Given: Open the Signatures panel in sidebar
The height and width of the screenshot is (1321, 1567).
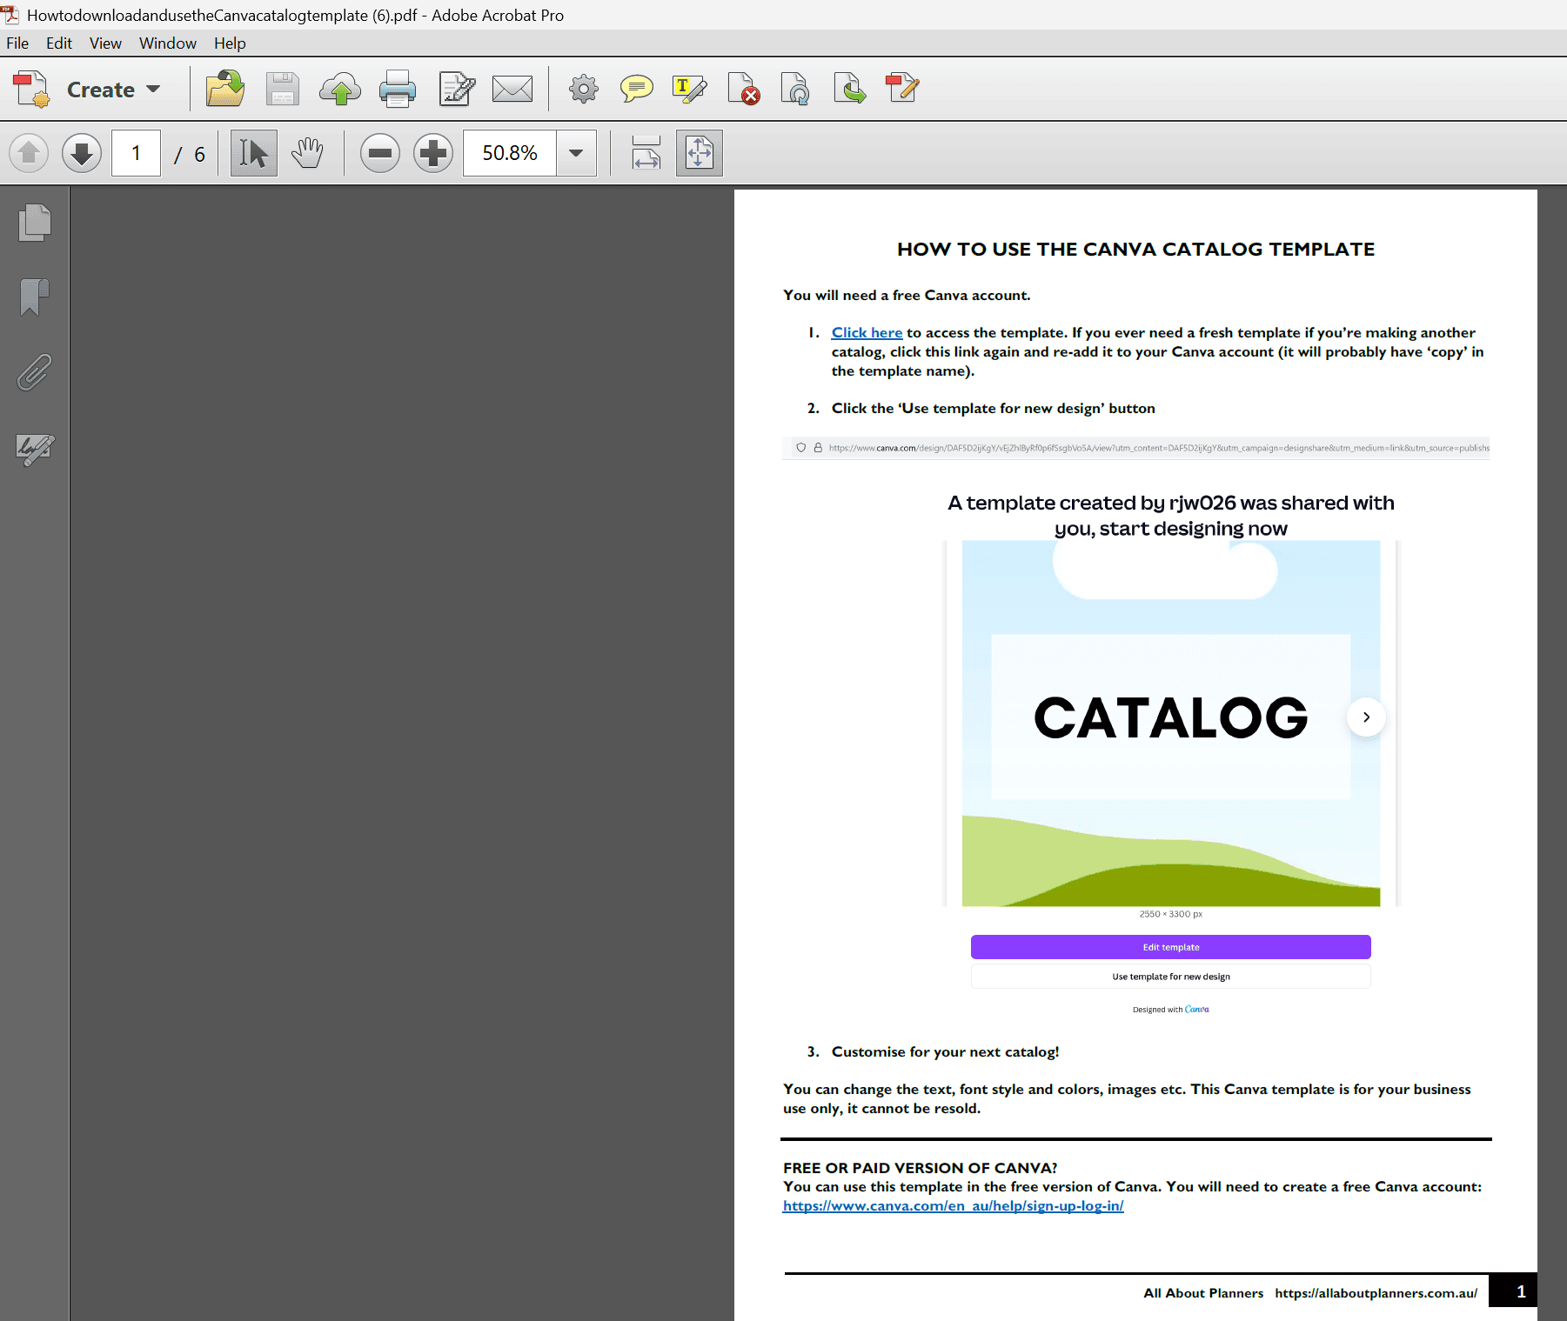Looking at the screenshot, I should (x=35, y=449).
